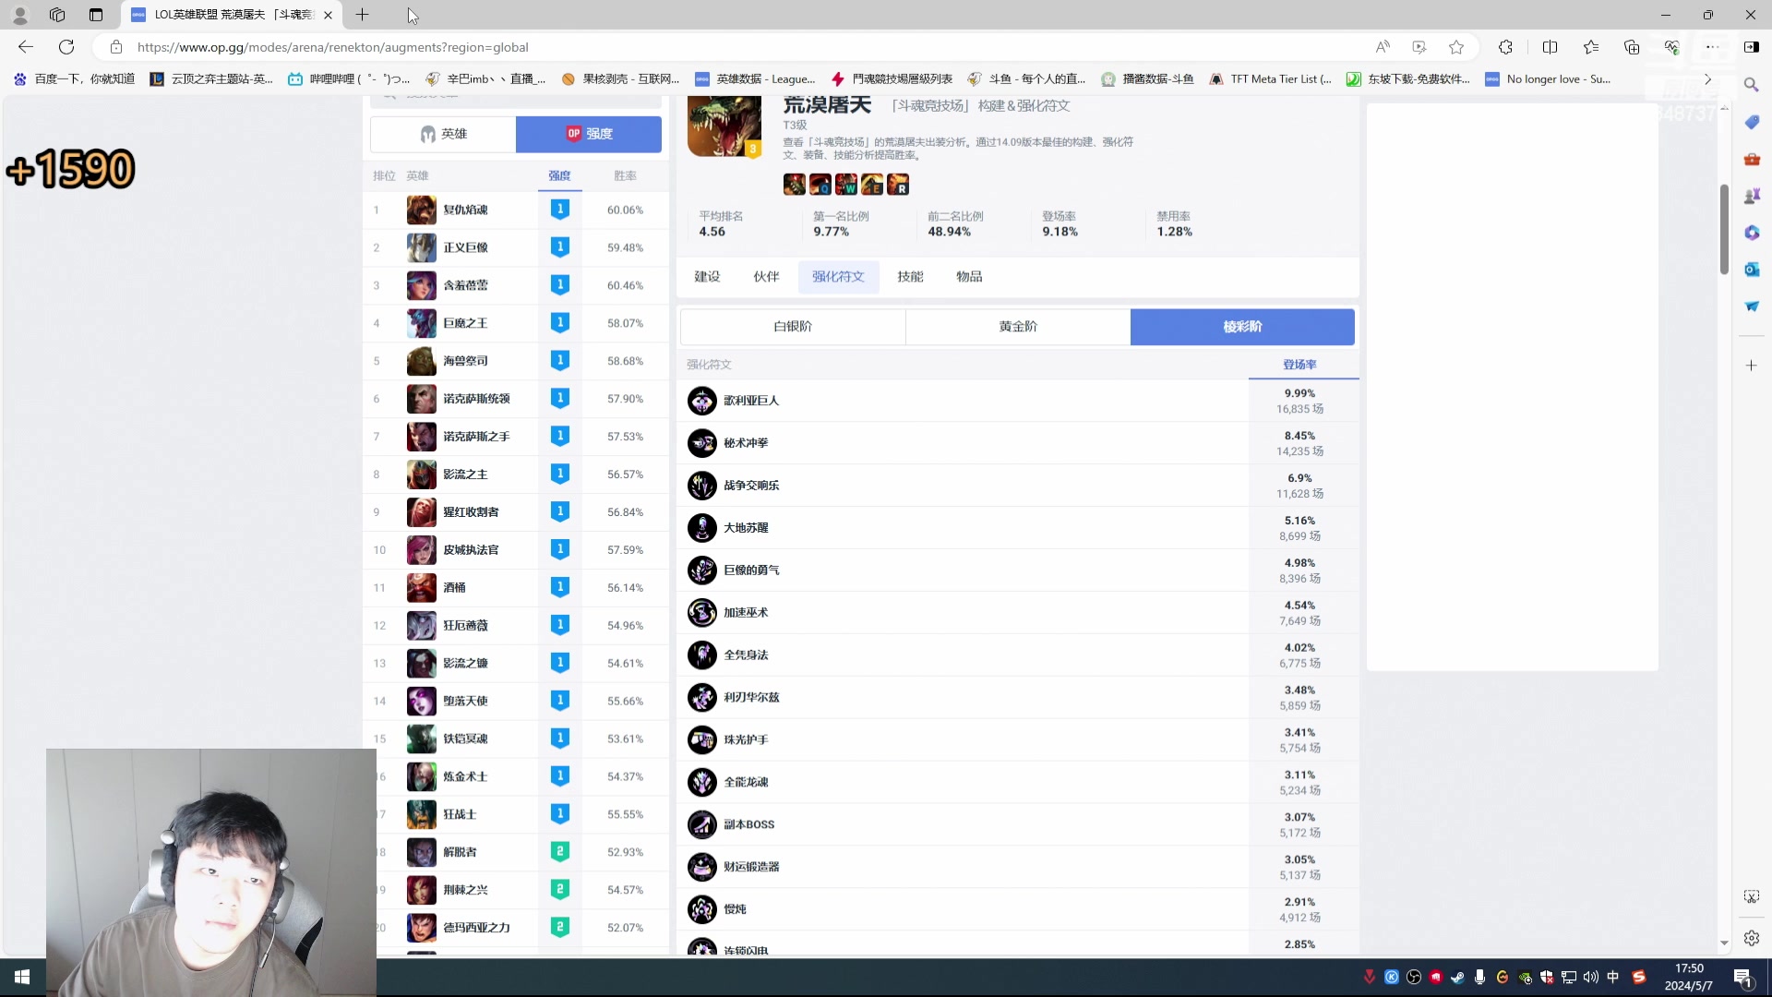
Task: Click the browser refresh icon
Action: [66, 47]
